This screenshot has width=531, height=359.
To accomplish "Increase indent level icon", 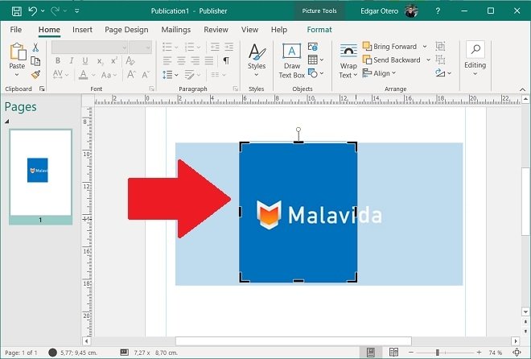I will pyautogui.click(x=229, y=47).
